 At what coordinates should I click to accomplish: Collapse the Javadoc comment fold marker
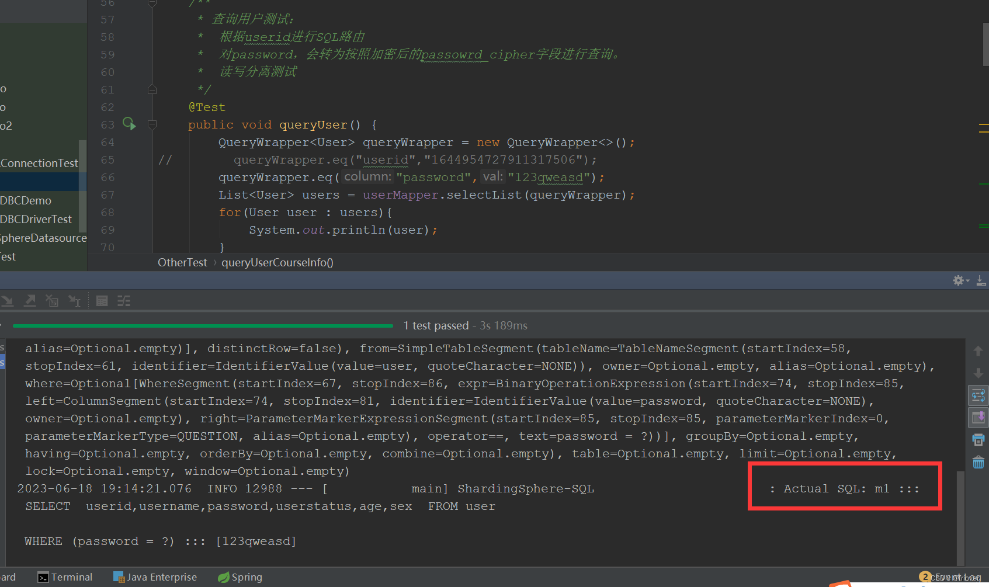(152, 89)
